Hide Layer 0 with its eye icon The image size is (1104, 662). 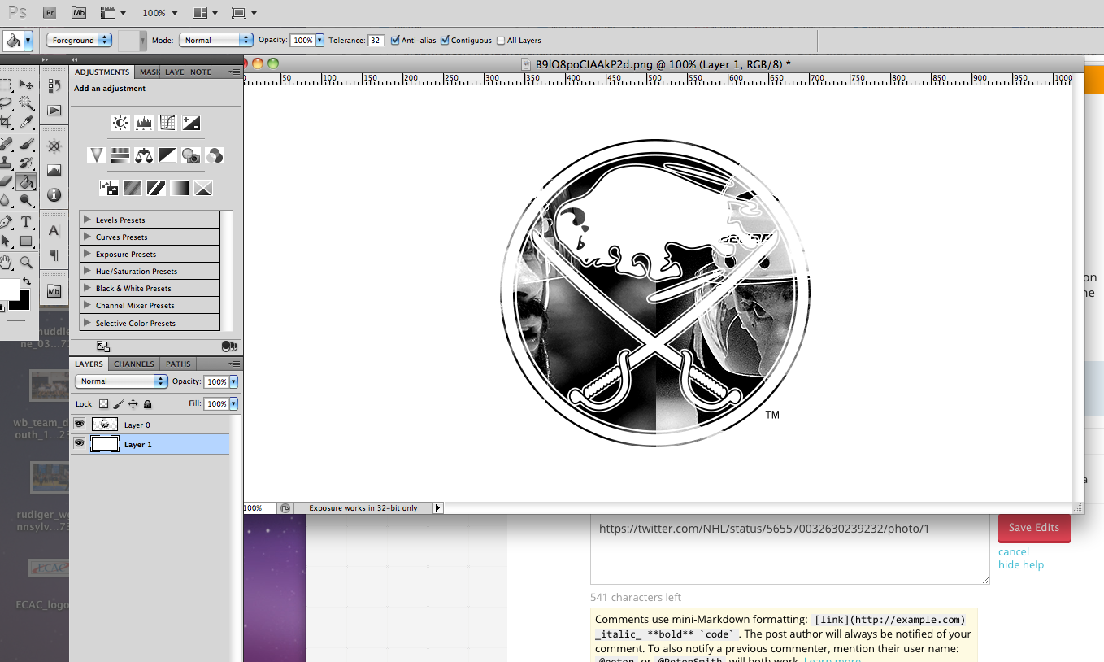pos(79,424)
